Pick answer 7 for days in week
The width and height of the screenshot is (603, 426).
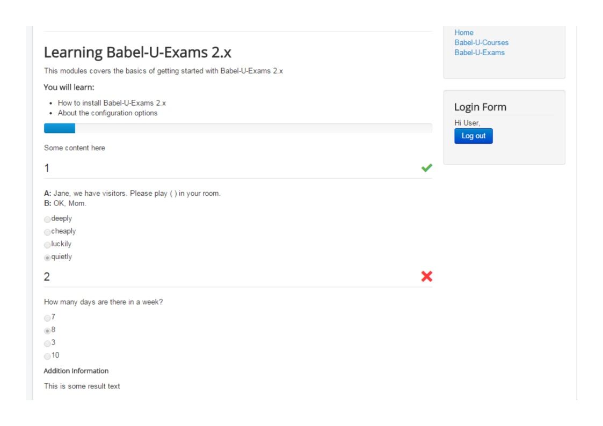tap(47, 318)
